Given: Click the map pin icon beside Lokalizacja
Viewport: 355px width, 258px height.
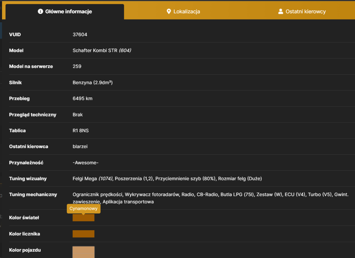Looking at the screenshot, I should (169, 12).
